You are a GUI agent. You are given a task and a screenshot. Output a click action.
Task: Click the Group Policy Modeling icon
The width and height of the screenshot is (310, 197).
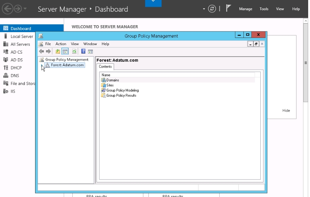(103, 90)
